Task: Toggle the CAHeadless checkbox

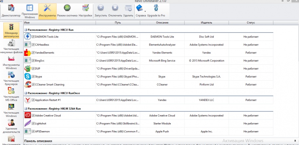Action: tap(33, 44)
